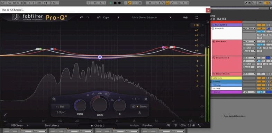Open the 12 dB/oct slope dropdown
272x133 pixels.
(60, 112)
